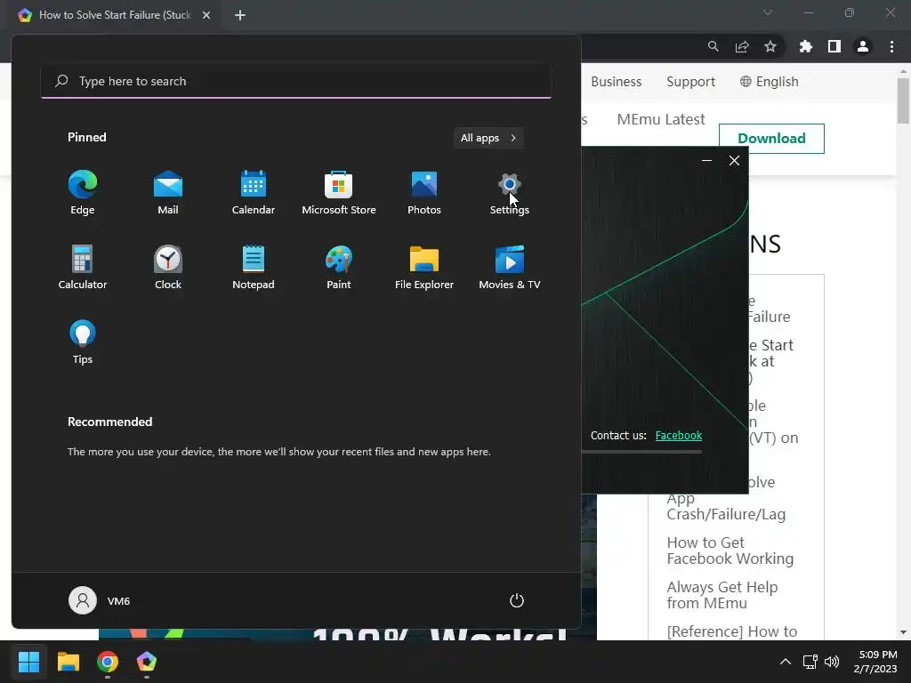Minimize the MEmu dark popup window

pos(706,161)
